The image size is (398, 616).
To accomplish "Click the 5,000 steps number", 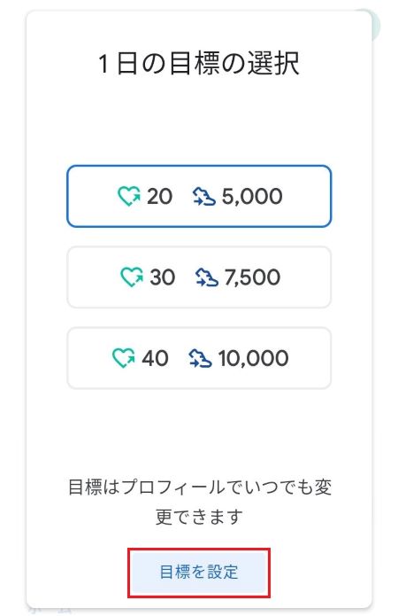I will point(252,197).
